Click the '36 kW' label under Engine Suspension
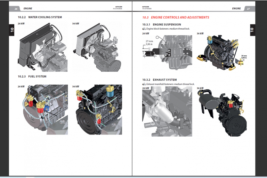 pos(200,33)
